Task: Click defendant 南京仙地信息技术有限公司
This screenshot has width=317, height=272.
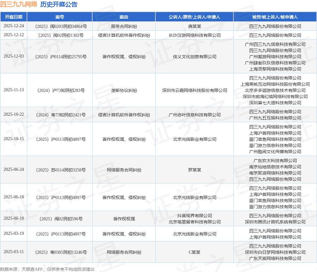Action: pos(275,167)
